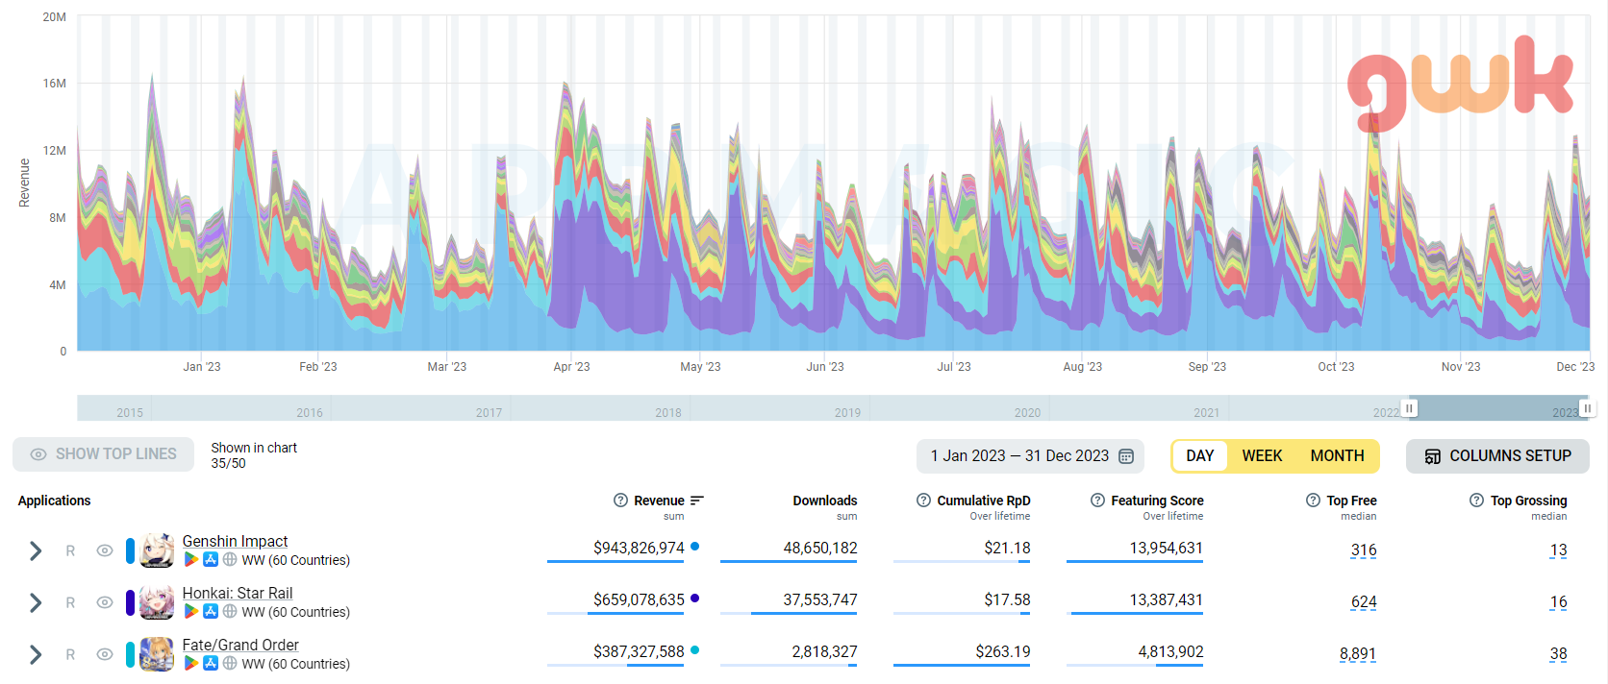1608x684 pixels.
Task: Toggle chart visibility for Fate/Grand Order
Action: [x=105, y=654]
